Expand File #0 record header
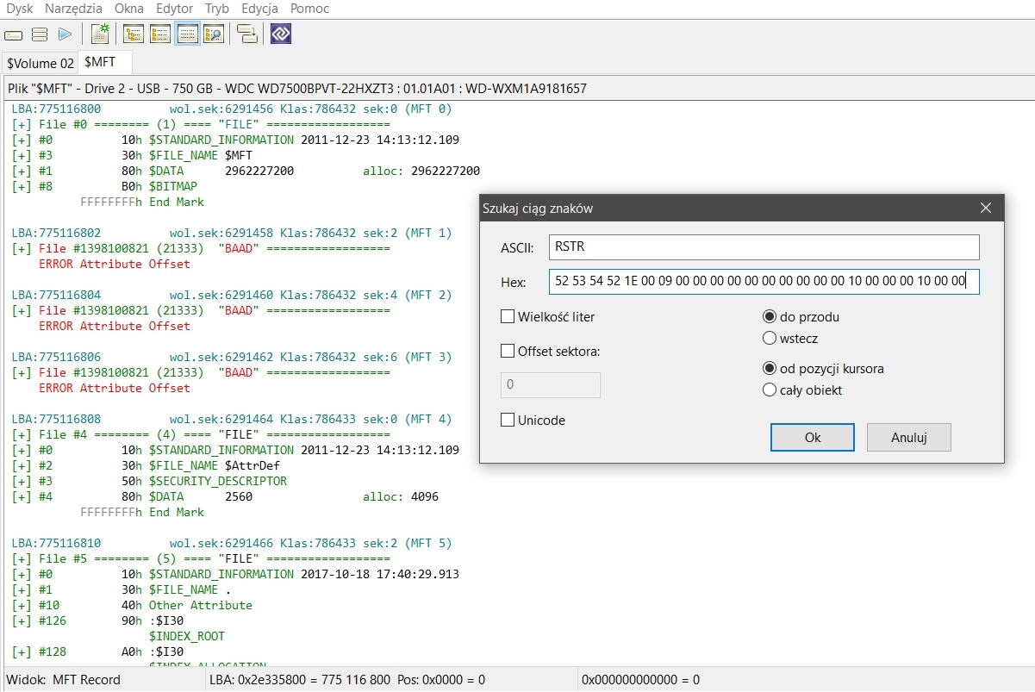This screenshot has height=692, width=1035. point(22,124)
